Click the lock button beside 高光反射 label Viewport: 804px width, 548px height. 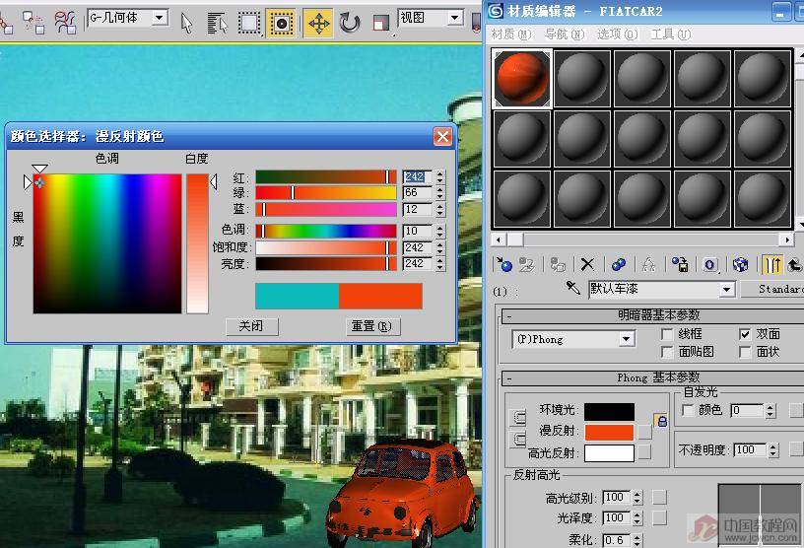(x=519, y=440)
